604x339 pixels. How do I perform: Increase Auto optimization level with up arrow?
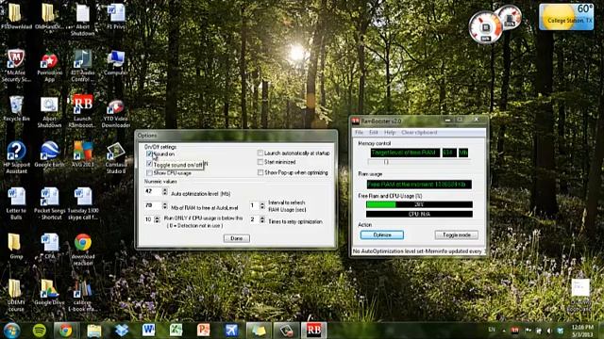(165, 189)
